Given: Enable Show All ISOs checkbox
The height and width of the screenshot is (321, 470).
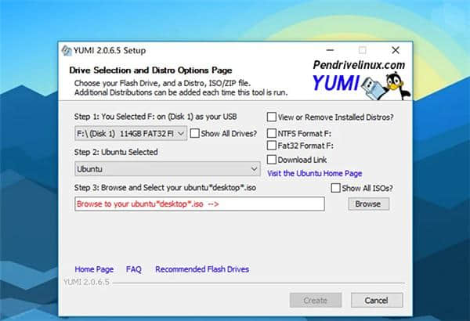Looking at the screenshot, I should pos(335,188).
